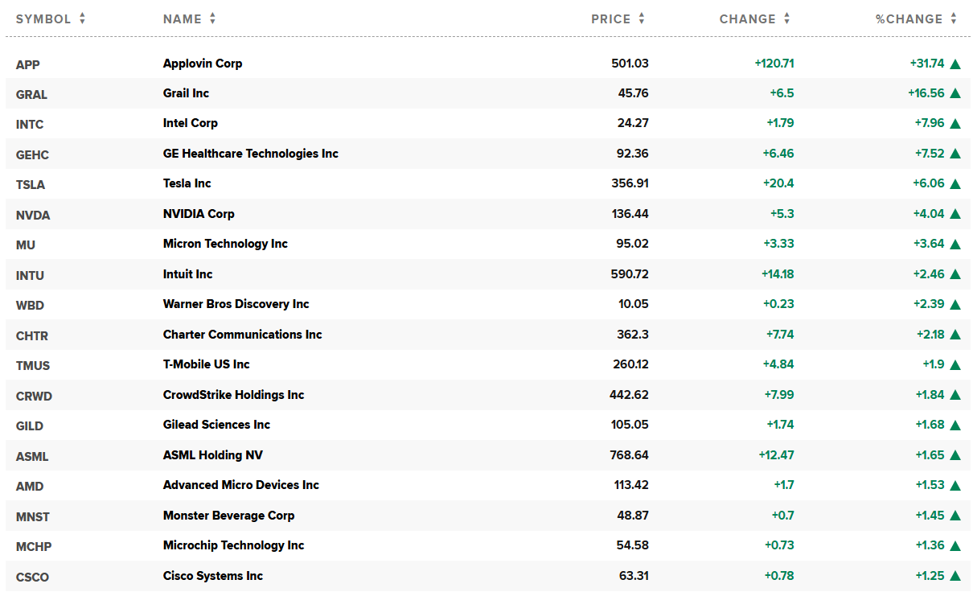
Task: Select CrowdStrike Holdings Inc name
Action: tap(234, 395)
